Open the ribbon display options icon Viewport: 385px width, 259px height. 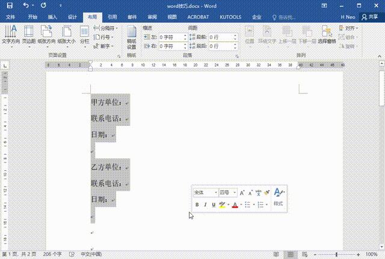pyautogui.click(x=324, y=5)
